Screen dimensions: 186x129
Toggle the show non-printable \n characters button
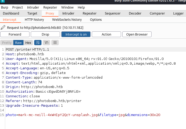point(46,43)
